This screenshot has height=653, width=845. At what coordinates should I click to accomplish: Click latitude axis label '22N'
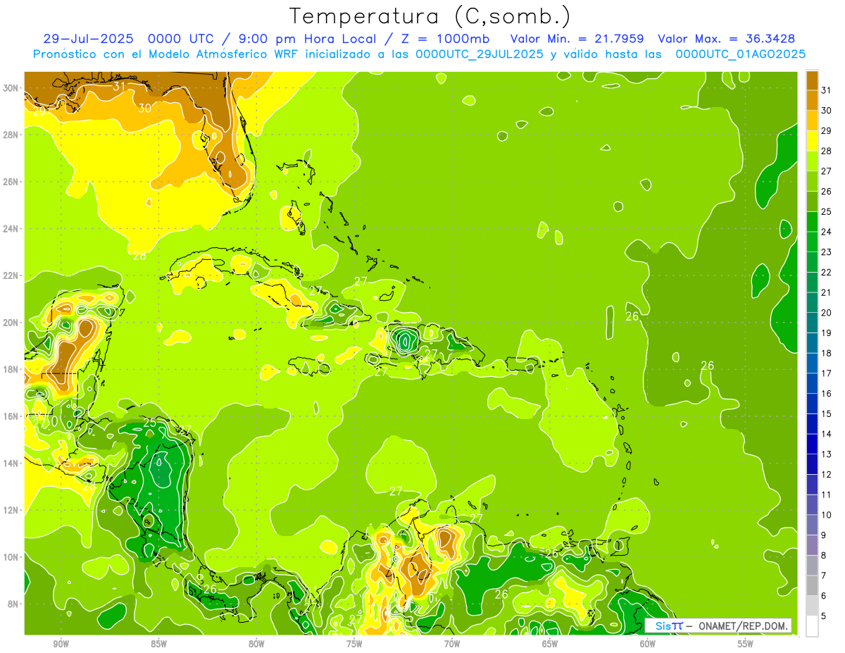12,275
